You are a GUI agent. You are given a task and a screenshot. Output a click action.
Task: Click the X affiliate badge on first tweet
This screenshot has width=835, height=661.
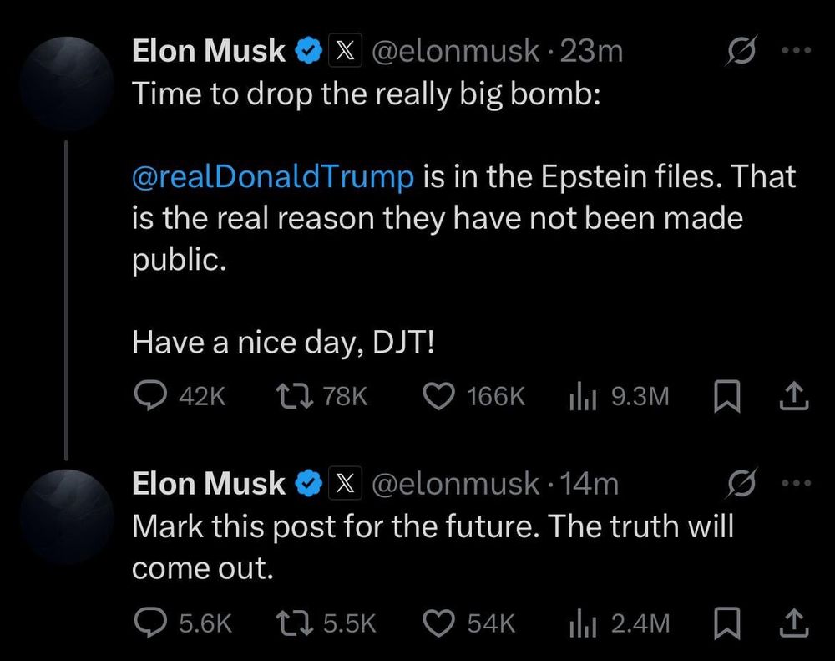coord(345,49)
